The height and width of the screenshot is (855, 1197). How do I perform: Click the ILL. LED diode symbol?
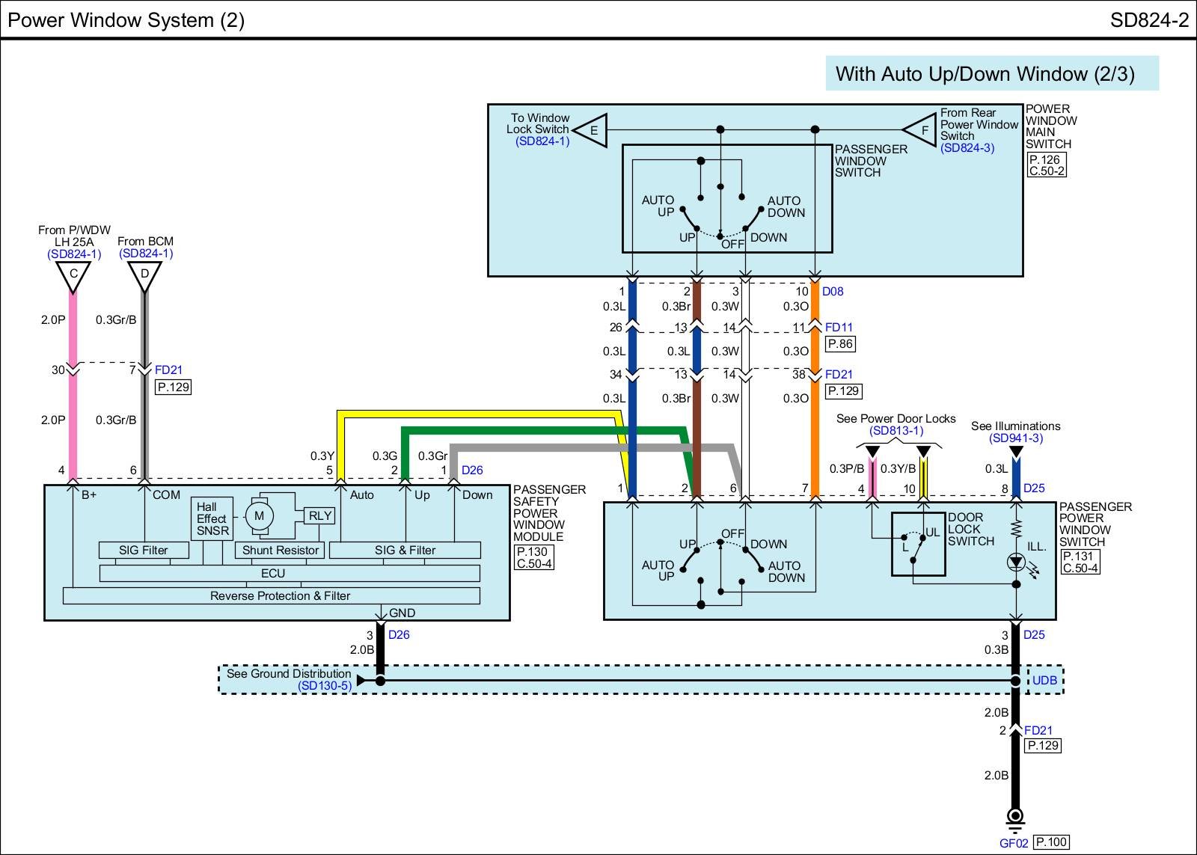pos(1016,562)
